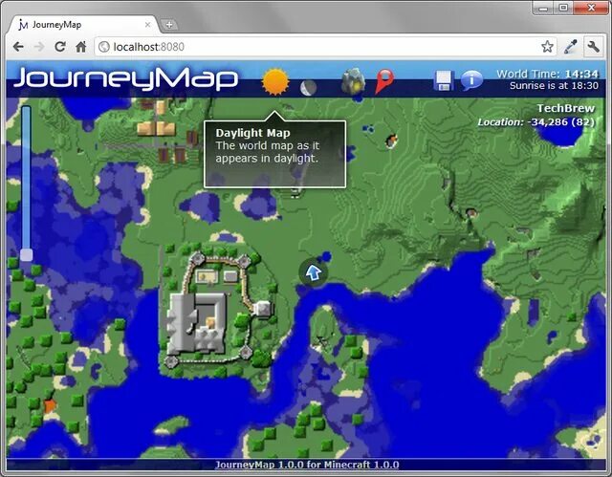This screenshot has height=477, width=612.
Task: Close the JourneyMap tab
Action: click(x=147, y=25)
